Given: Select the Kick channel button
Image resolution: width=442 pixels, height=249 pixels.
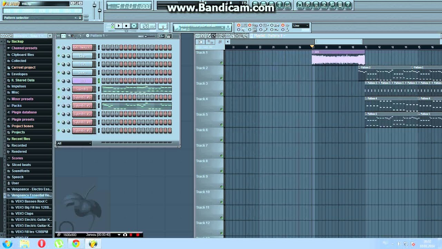Looking at the screenshot, I should (82, 47).
